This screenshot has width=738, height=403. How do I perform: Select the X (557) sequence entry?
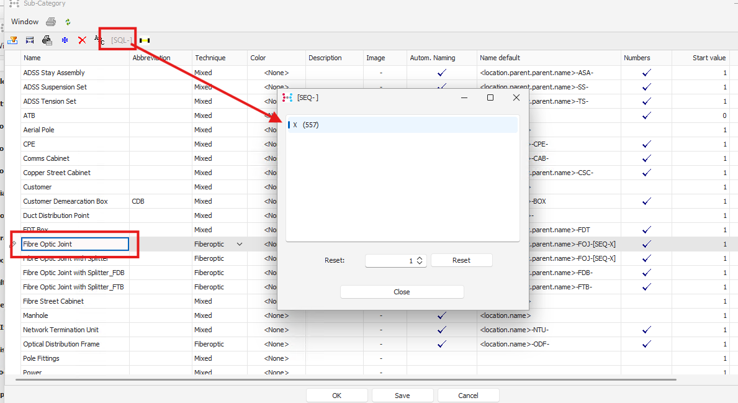(x=402, y=125)
